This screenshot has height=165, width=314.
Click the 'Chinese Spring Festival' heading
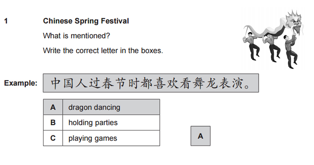(x=86, y=21)
